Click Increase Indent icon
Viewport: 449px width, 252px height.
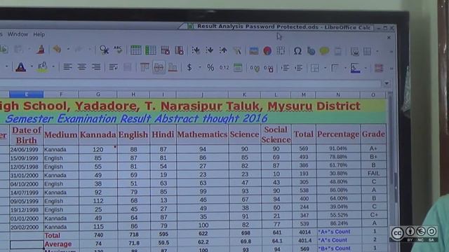285,68
